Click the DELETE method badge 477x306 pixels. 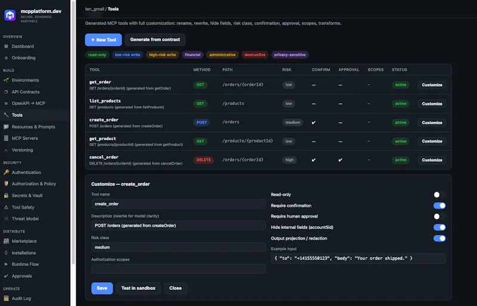click(x=203, y=160)
